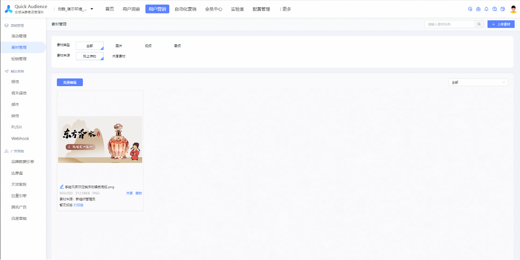Viewport: 520px width, 260px height.
Task: Switch material source to 共享素材
Action: 118,56
